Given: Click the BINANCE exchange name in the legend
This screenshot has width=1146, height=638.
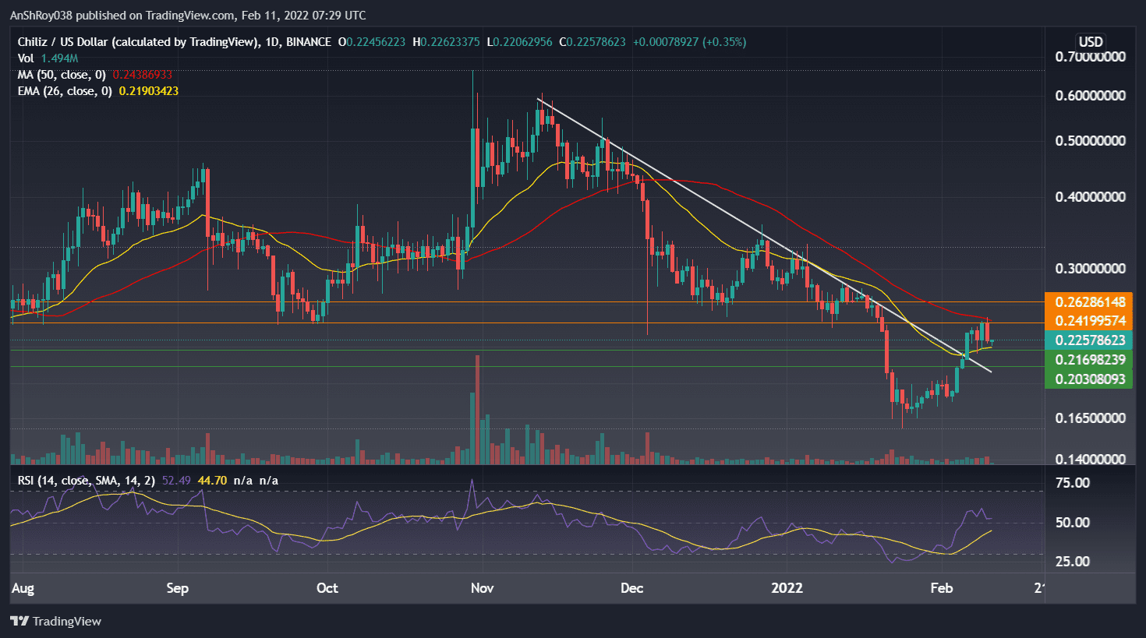Looking at the screenshot, I should pyautogui.click(x=309, y=42).
